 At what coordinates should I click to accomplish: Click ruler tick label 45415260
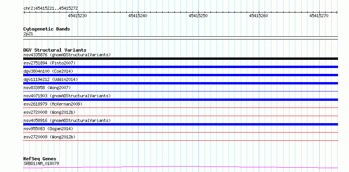tap(258, 16)
